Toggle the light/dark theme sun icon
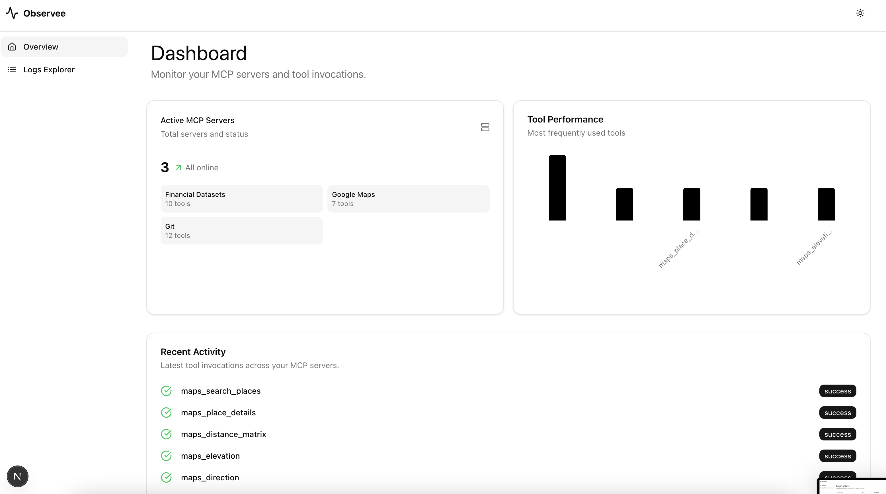The width and height of the screenshot is (886, 494). 860,13
